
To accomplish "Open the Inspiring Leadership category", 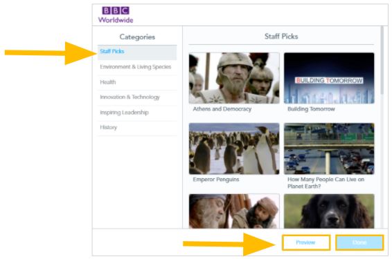I will pos(137,113).
